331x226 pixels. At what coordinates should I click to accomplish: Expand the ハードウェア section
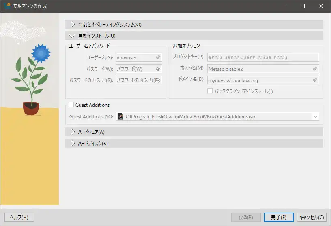[73, 132]
